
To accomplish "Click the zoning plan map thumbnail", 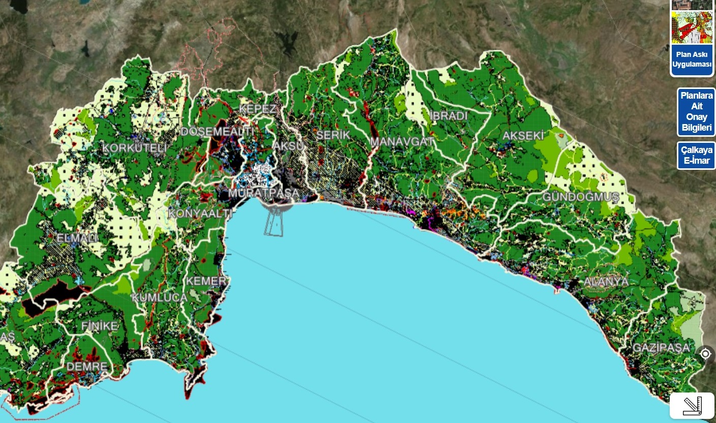I will pyautogui.click(x=692, y=27).
